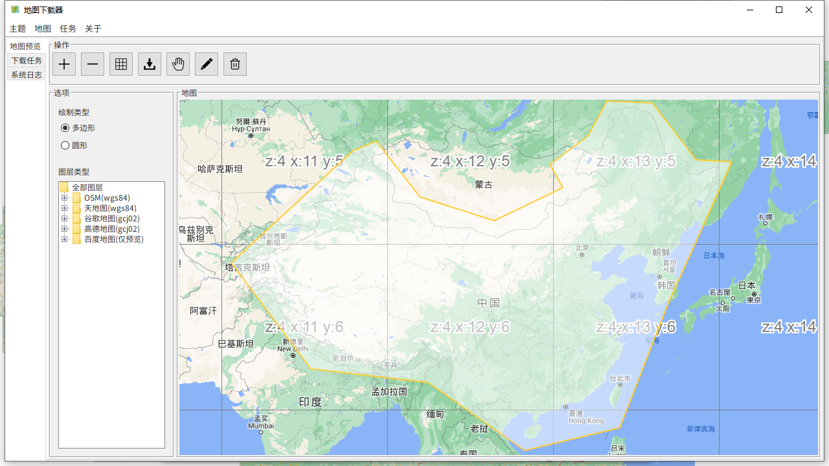This screenshot has height=466, width=829.
Task: Click the 百度地图(仅预览) folder icon
Action: 76,239
